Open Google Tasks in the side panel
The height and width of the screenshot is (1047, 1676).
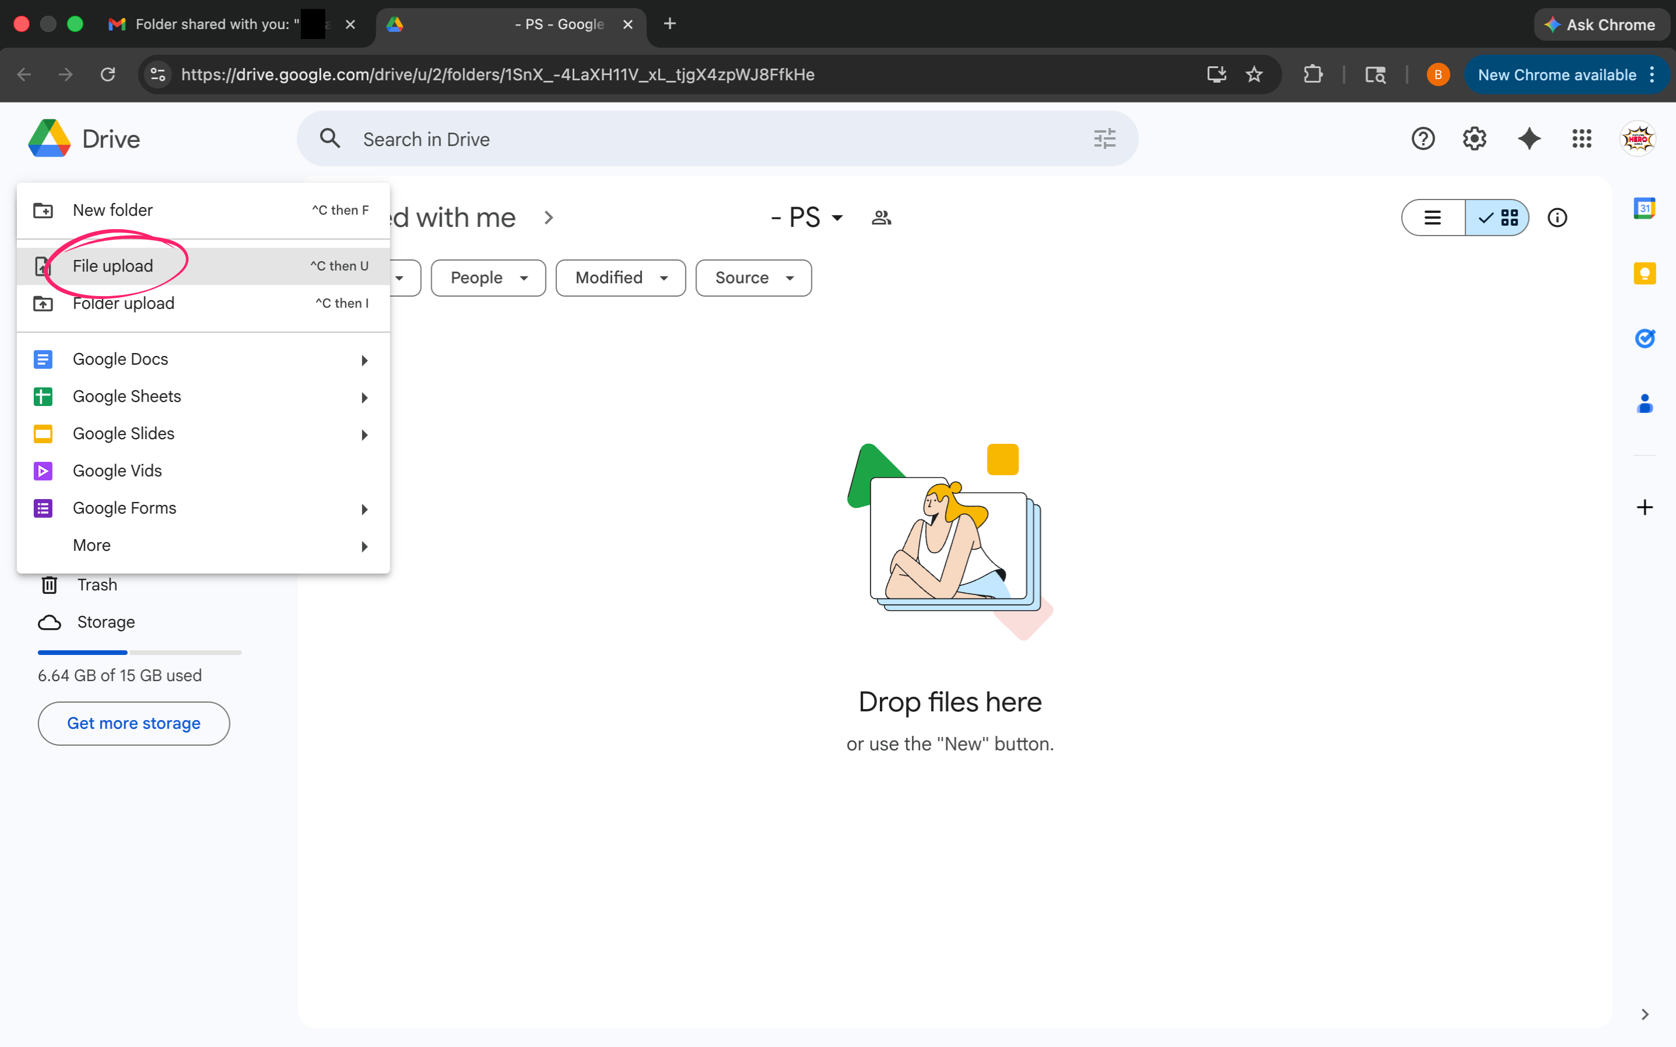click(x=1644, y=339)
